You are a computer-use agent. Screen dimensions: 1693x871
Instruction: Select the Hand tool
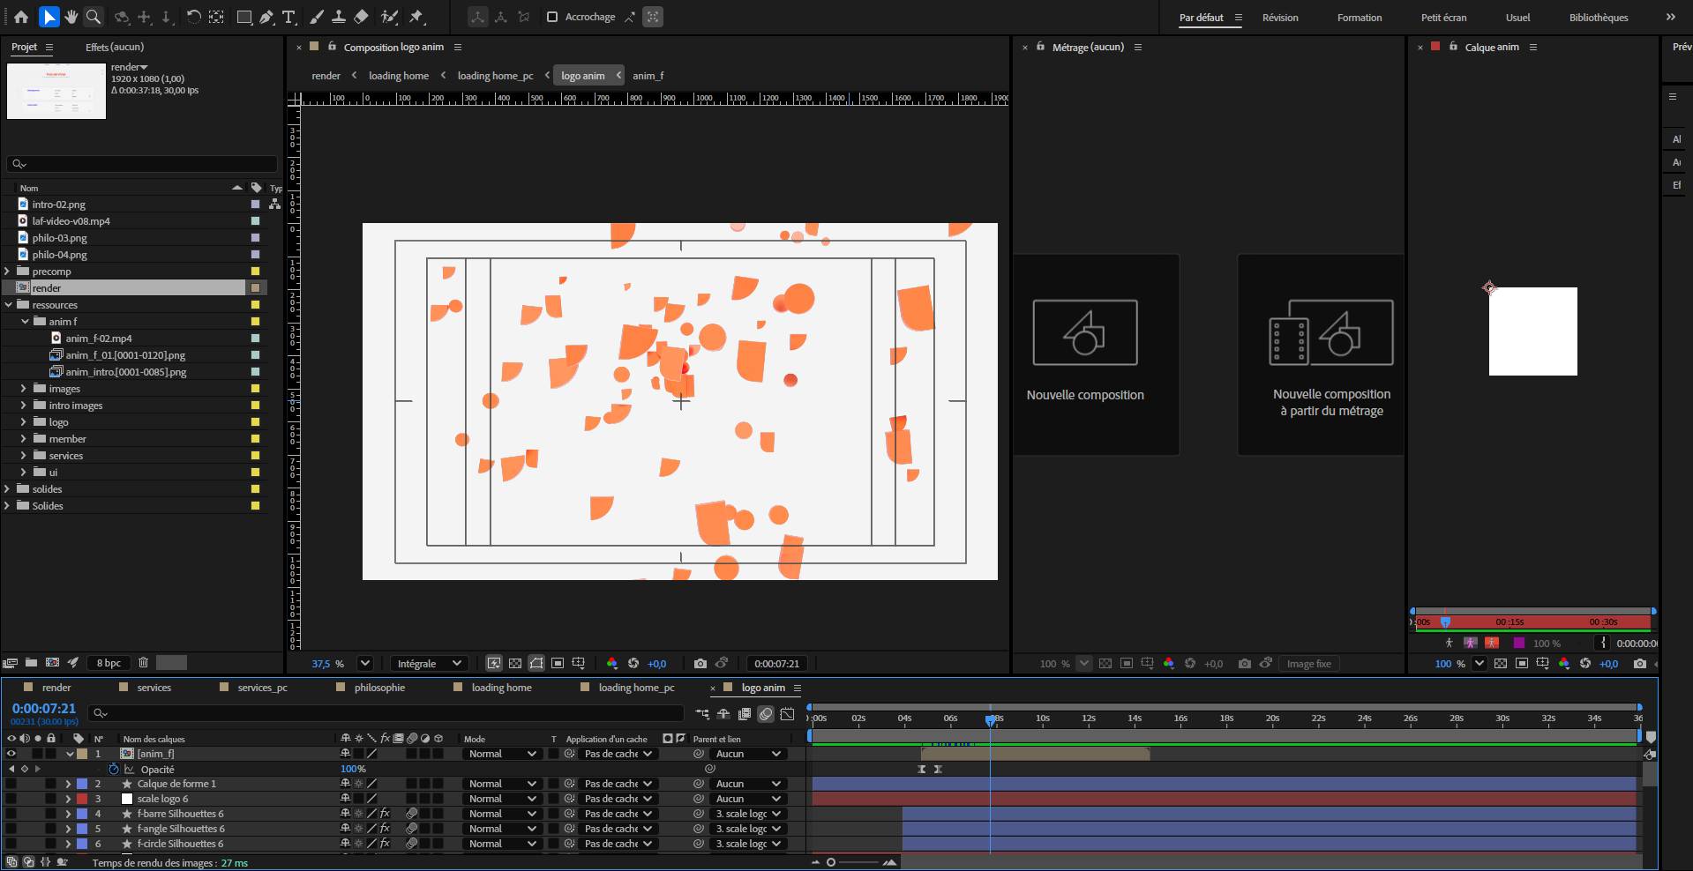point(71,17)
